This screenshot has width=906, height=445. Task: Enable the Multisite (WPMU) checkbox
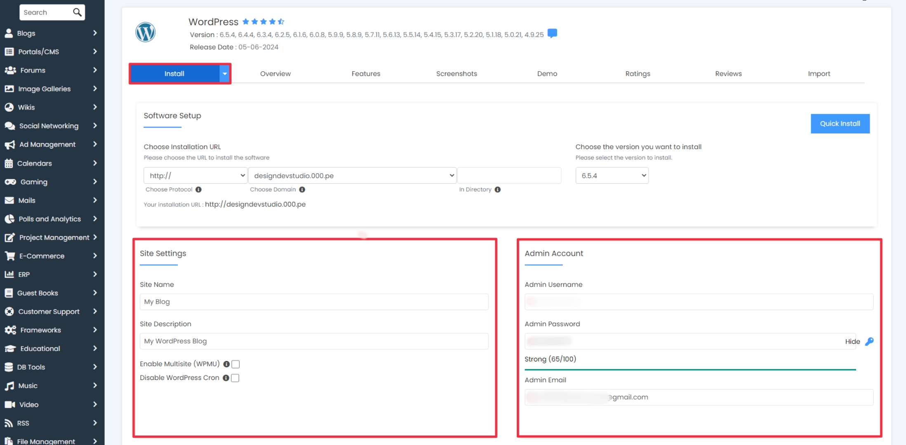[x=235, y=364]
